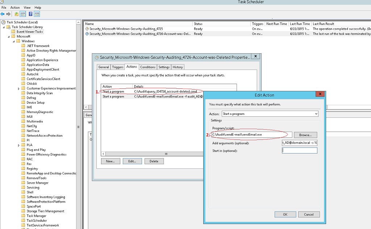Click the Back arrow toolbar icon
Image resolution: width=371 pixels, height=229 pixels.
(3, 14)
